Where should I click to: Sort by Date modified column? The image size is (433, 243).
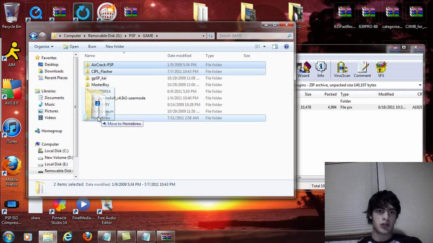[185, 56]
